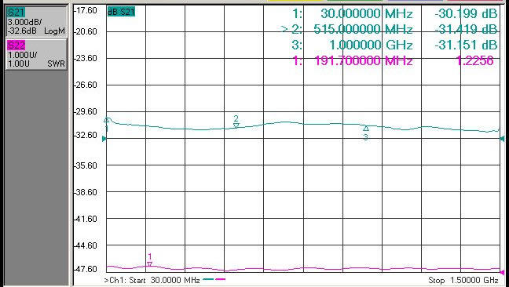Image resolution: width=509 pixels, height=287 pixels.
Task: Click marker 3 value '-31.151 dB'
Action: click(x=466, y=45)
